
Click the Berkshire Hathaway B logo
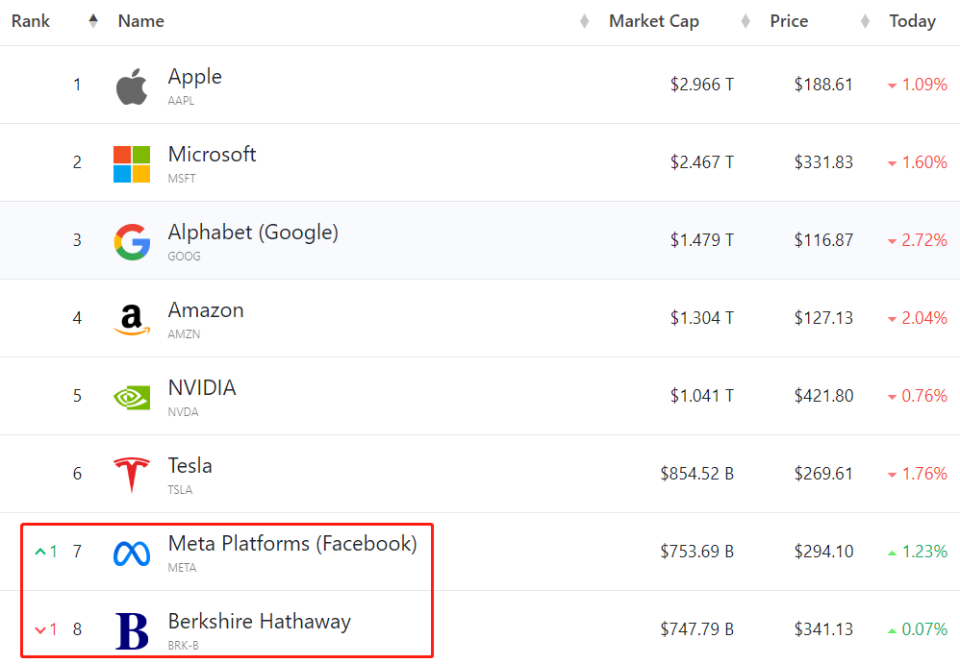(x=132, y=630)
